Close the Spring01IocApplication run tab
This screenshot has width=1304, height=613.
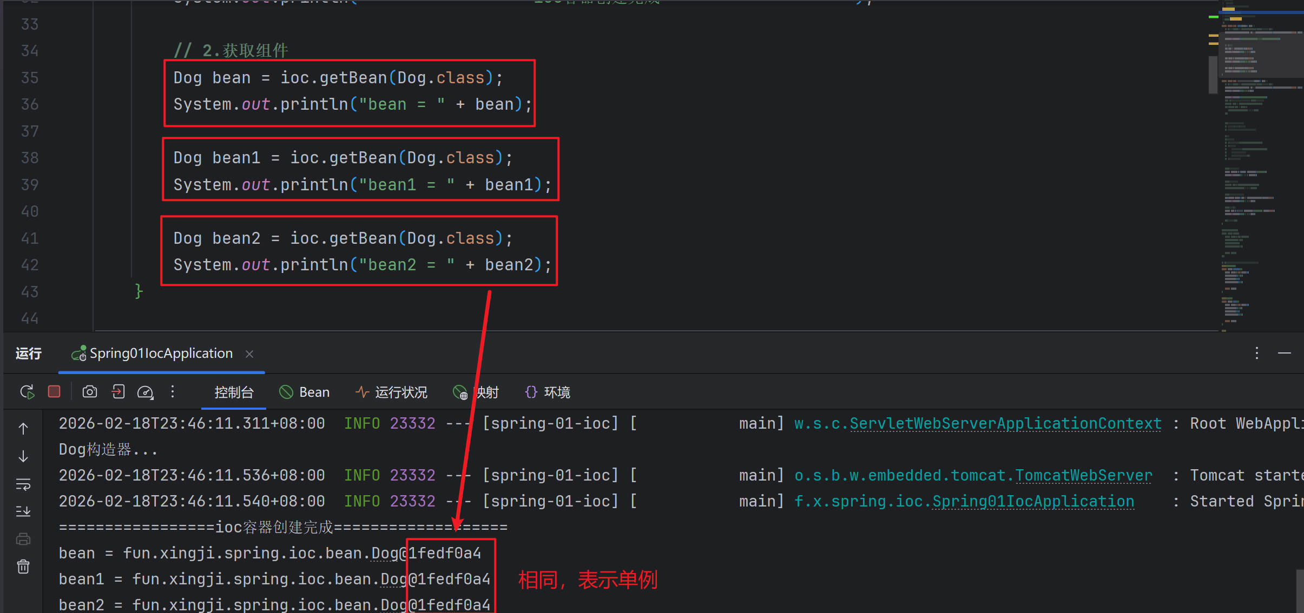(x=249, y=354)
